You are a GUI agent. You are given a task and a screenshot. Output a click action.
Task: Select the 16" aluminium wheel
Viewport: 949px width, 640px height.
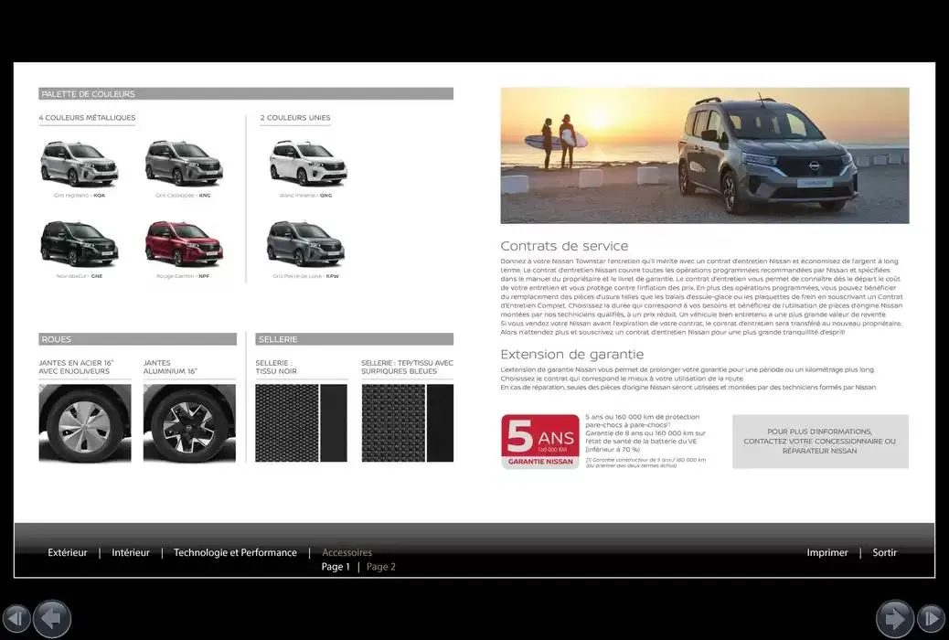[x=189, y=423]
